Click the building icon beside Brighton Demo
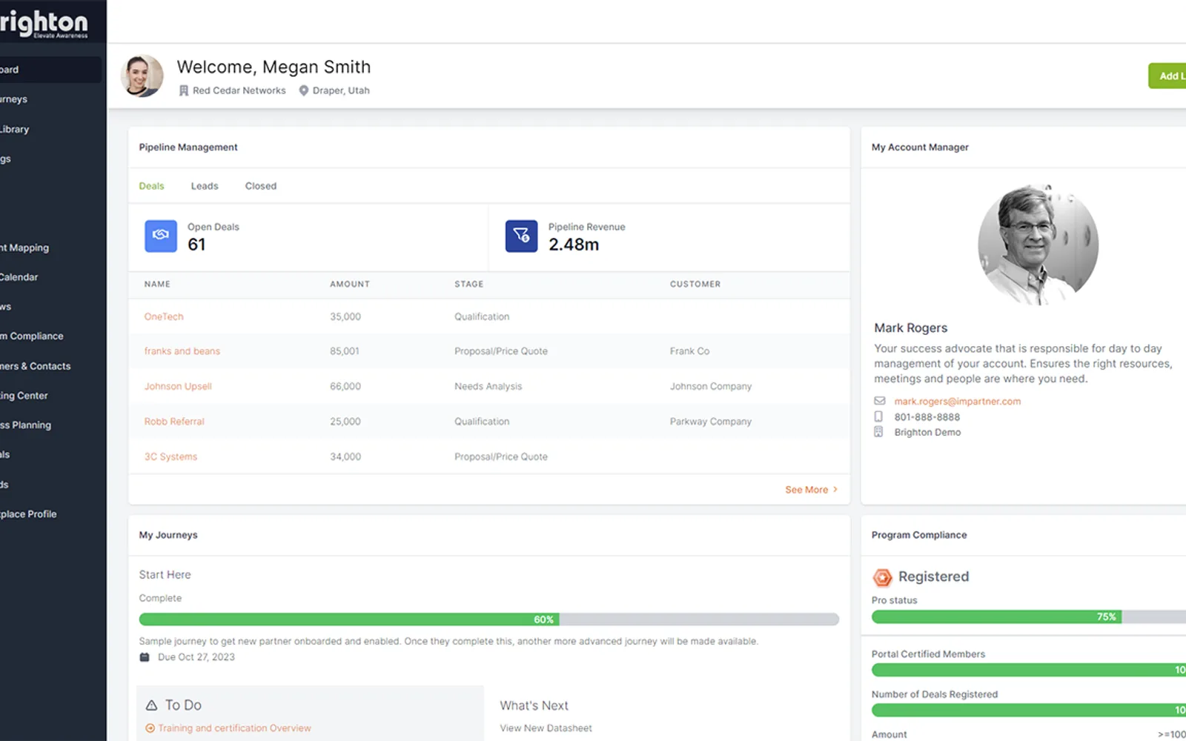Screen dimensions: 1186x741 point(878,432)
